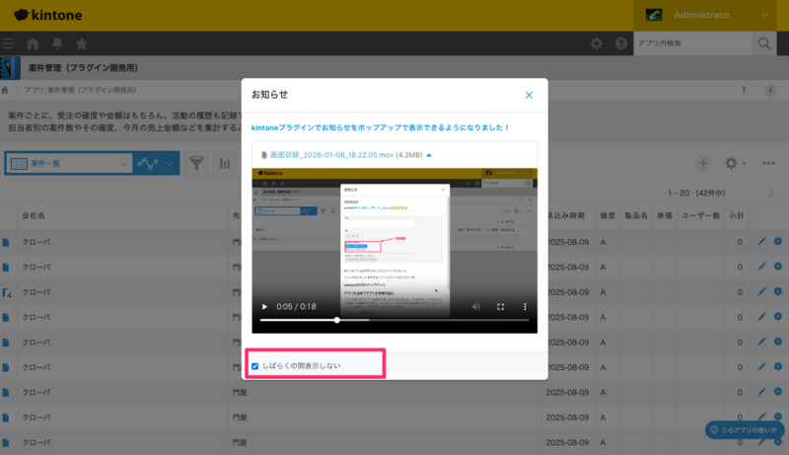Image resolution: width=789 pixels, height=455 pixels.
Task: Uncheck しばらくの間表示しない checkbox
Action: (x=255, y=366)
